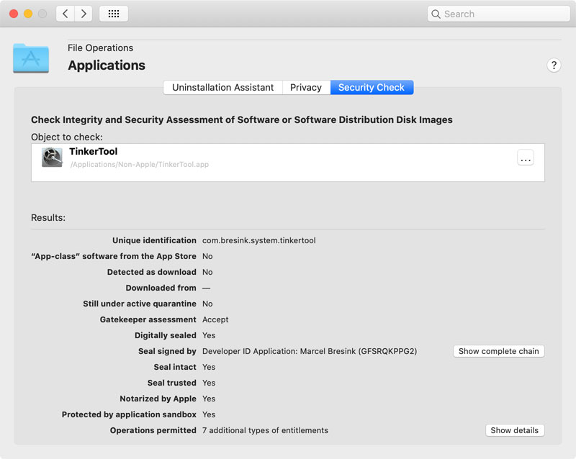This screenshot has width=576, height=459.
Task: Click the TinkerTool app icon
Action: pos(52,157)
